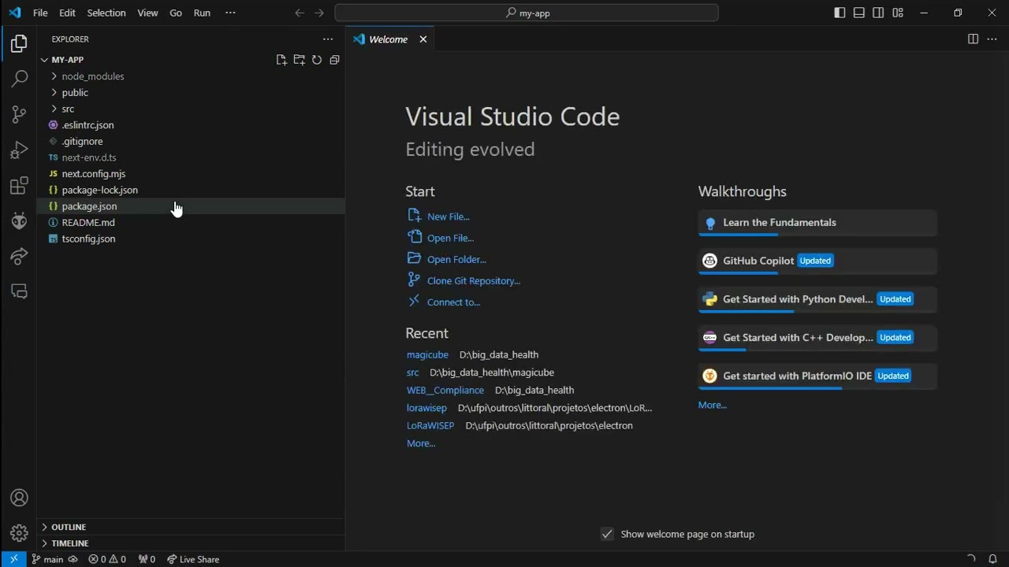Open recent project magicube
Viewport: 1009px width, 567px height.
[x=427, y=355]
